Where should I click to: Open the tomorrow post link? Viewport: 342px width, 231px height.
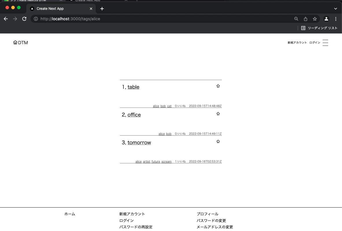pyautogui.click(x=139, y=143)
